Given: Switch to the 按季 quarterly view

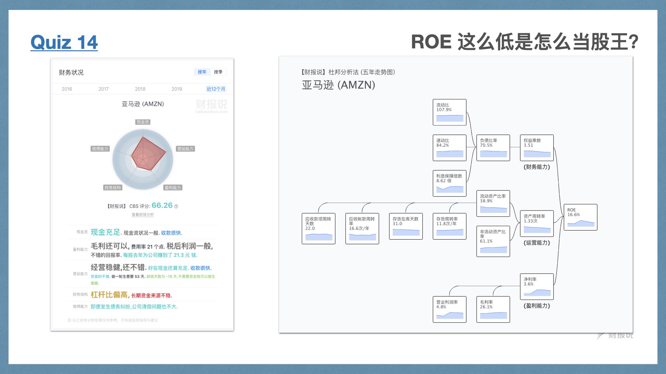Looking at the screenshot, I should [x=218, y=72].
